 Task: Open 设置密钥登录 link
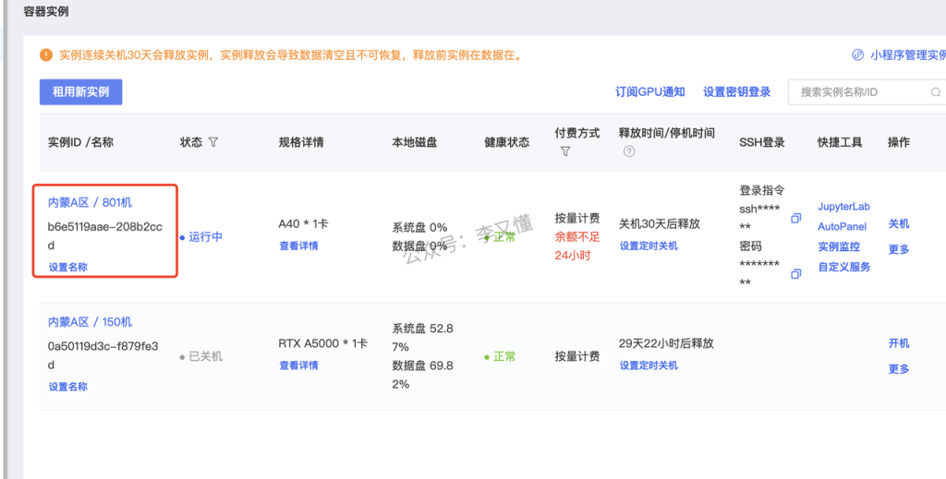click(x=736, y=92)
